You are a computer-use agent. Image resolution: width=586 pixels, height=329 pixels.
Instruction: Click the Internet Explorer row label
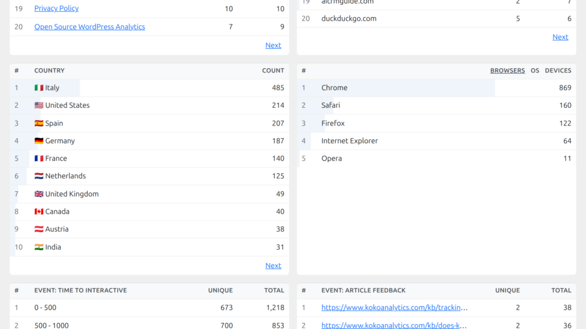tap(349, 141)
